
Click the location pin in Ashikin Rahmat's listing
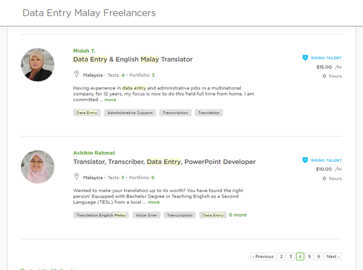click(76, 177)
